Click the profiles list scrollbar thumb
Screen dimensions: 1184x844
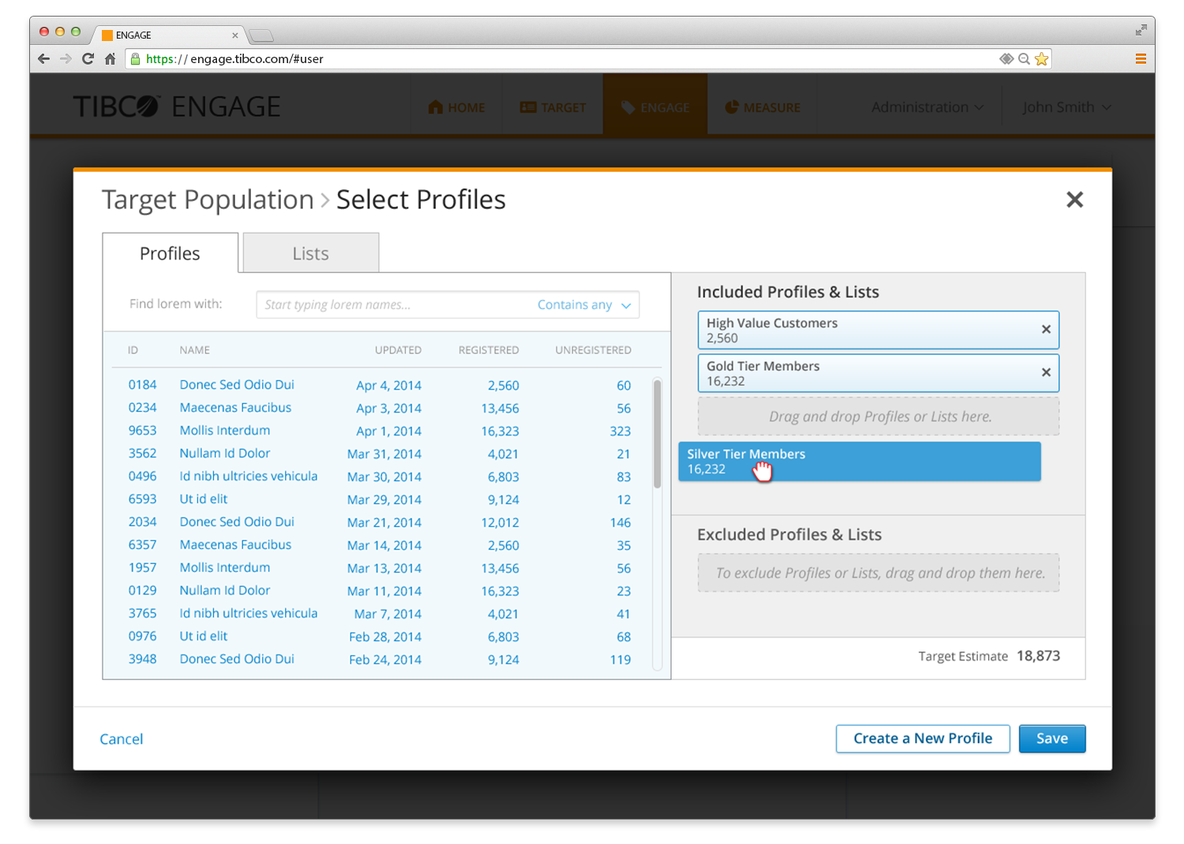tap(657, 434)
